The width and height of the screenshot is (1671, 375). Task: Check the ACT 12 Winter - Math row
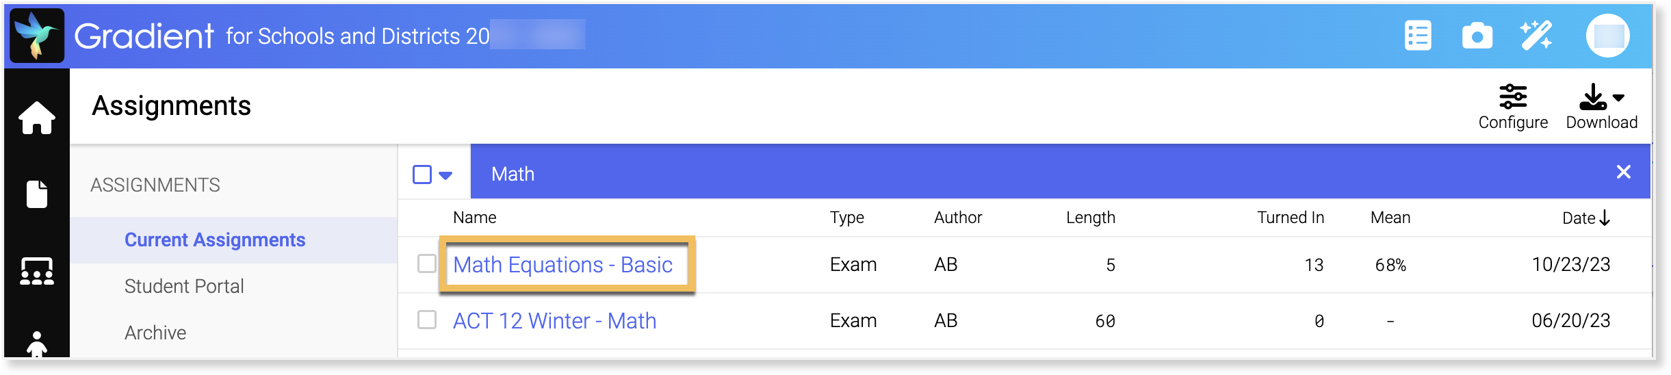(x=427, y=320)
